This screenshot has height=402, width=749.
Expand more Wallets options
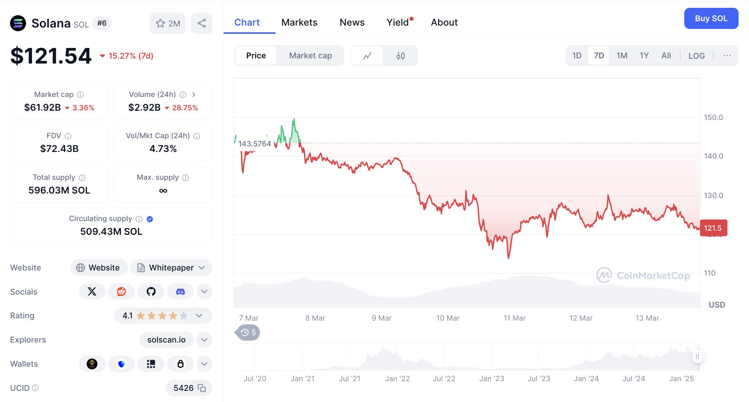pos(204,364)
